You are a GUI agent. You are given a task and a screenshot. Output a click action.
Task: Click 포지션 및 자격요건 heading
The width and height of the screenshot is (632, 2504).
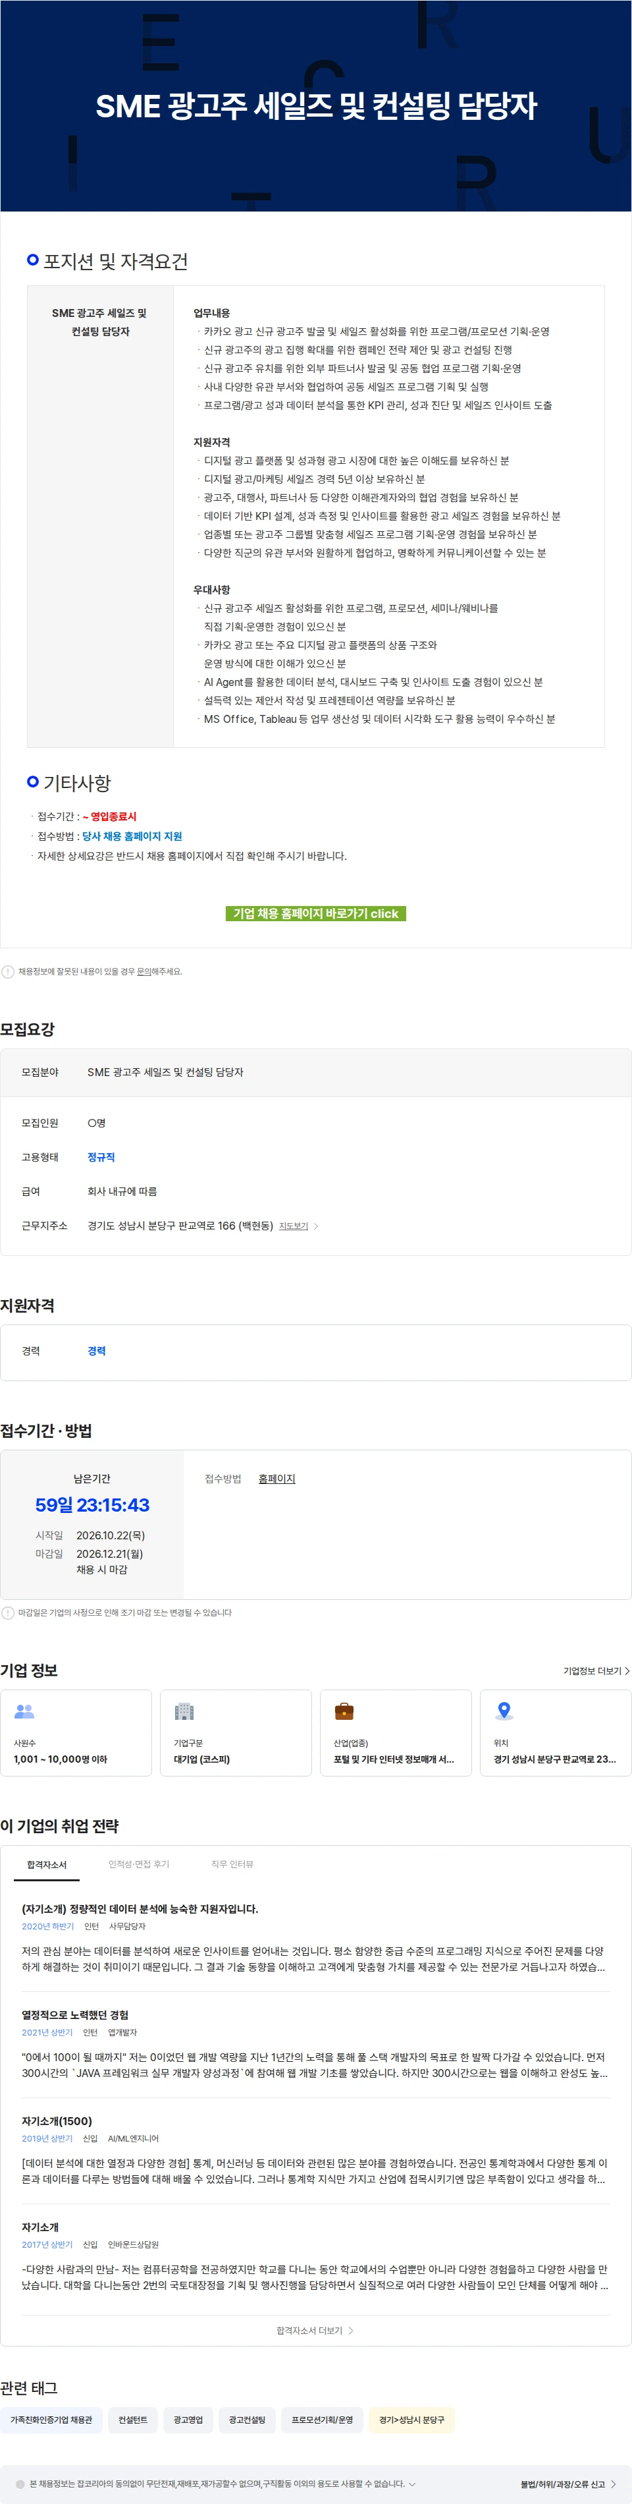(x=115, y=262)
